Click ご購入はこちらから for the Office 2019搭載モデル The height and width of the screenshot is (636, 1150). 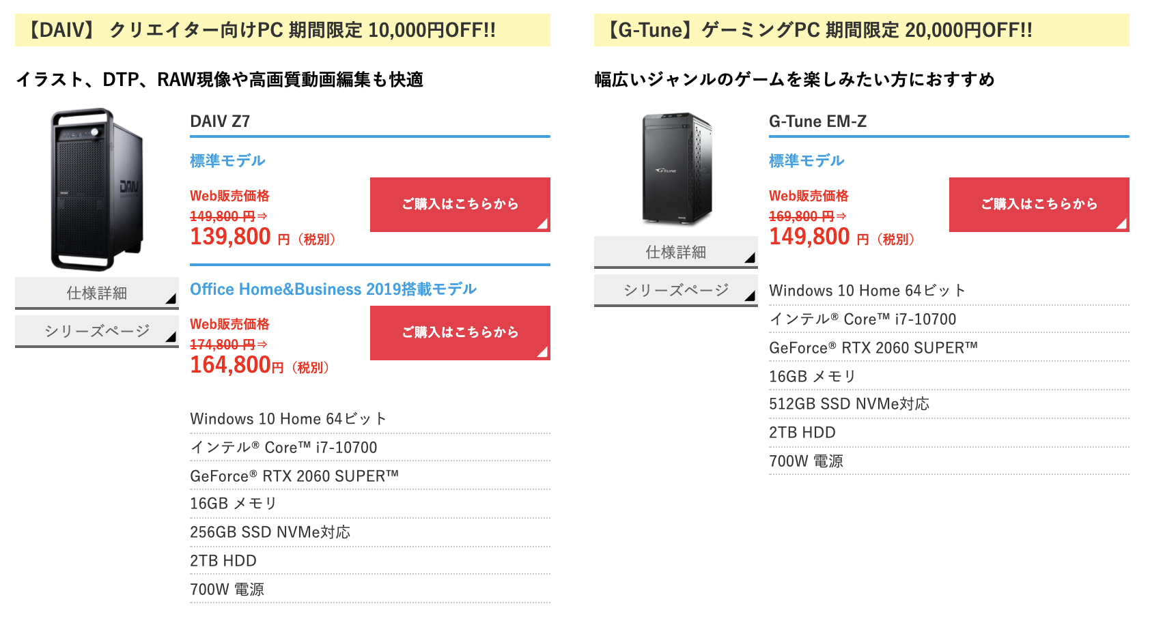[460, 333]
